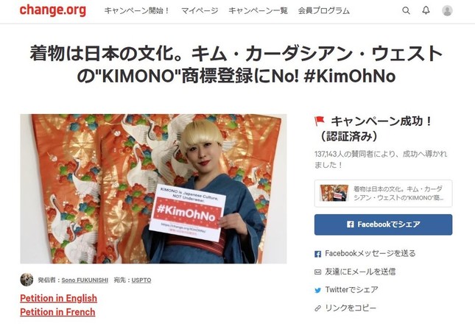Open the キャンペーン開始！ menu item
The image size is (475, 329).
pos(137,11)
